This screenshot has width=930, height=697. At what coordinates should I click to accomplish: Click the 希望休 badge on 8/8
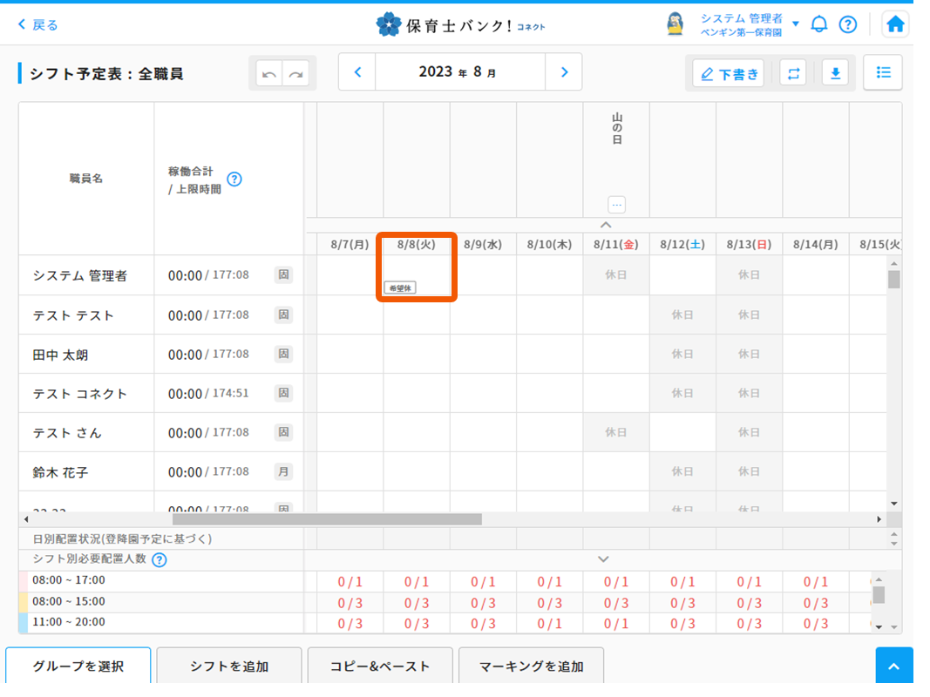coord(400,287)
